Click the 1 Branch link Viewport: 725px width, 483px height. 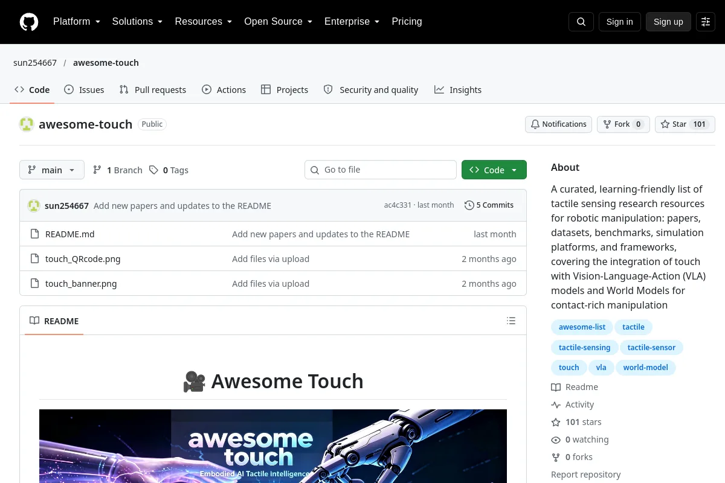tap(117, 170)
